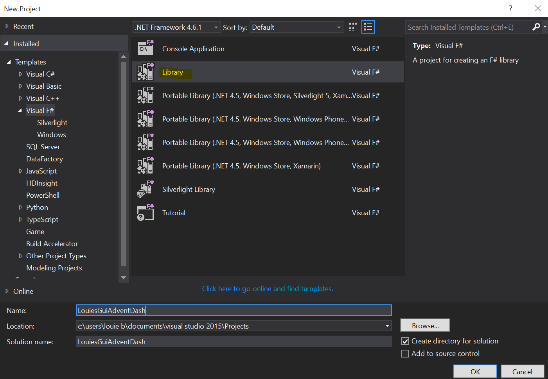The image size is (548, 379).
Task: Expand the Visual C++ node arrow
Action: coord(21,98)
